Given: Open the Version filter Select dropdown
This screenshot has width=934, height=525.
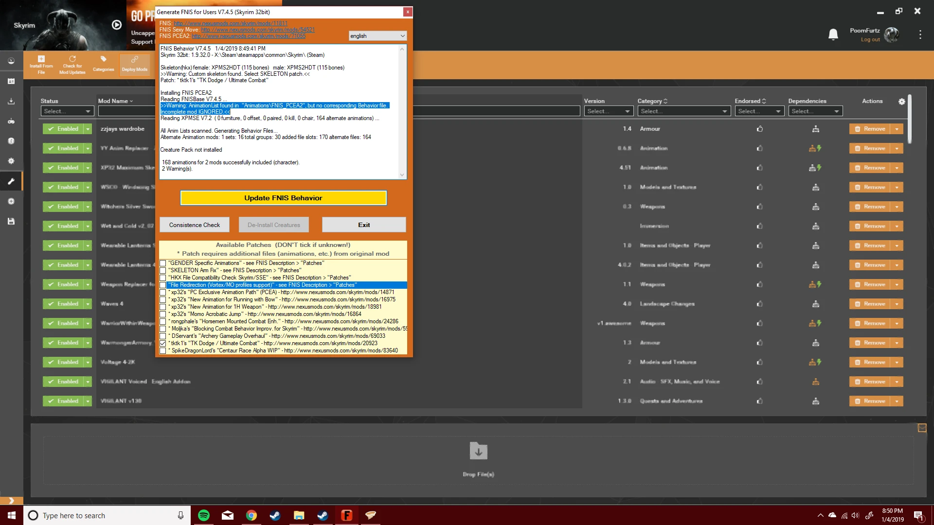Looking at the screenshot, I should pyautogui.click(x=609, y=111).
